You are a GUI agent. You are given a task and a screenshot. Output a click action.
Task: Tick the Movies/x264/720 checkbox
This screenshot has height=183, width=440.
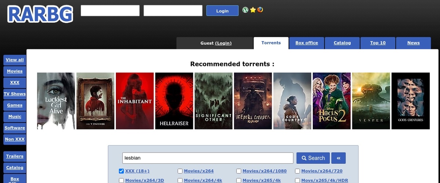[x=297, y=171]
